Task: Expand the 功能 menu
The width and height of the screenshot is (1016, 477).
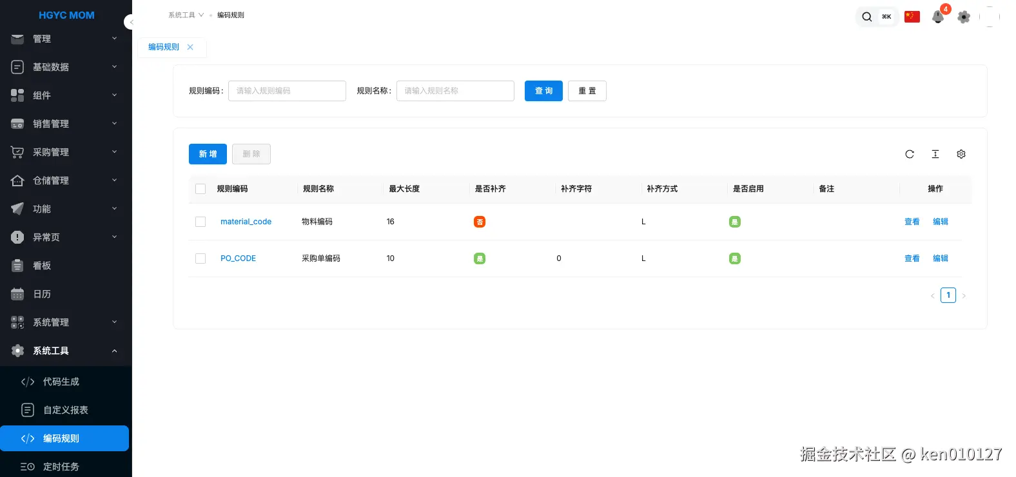Action: [x=115, y=208]
